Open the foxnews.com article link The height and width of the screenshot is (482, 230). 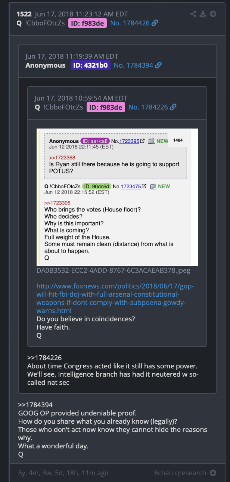click(x=115, y=299)
